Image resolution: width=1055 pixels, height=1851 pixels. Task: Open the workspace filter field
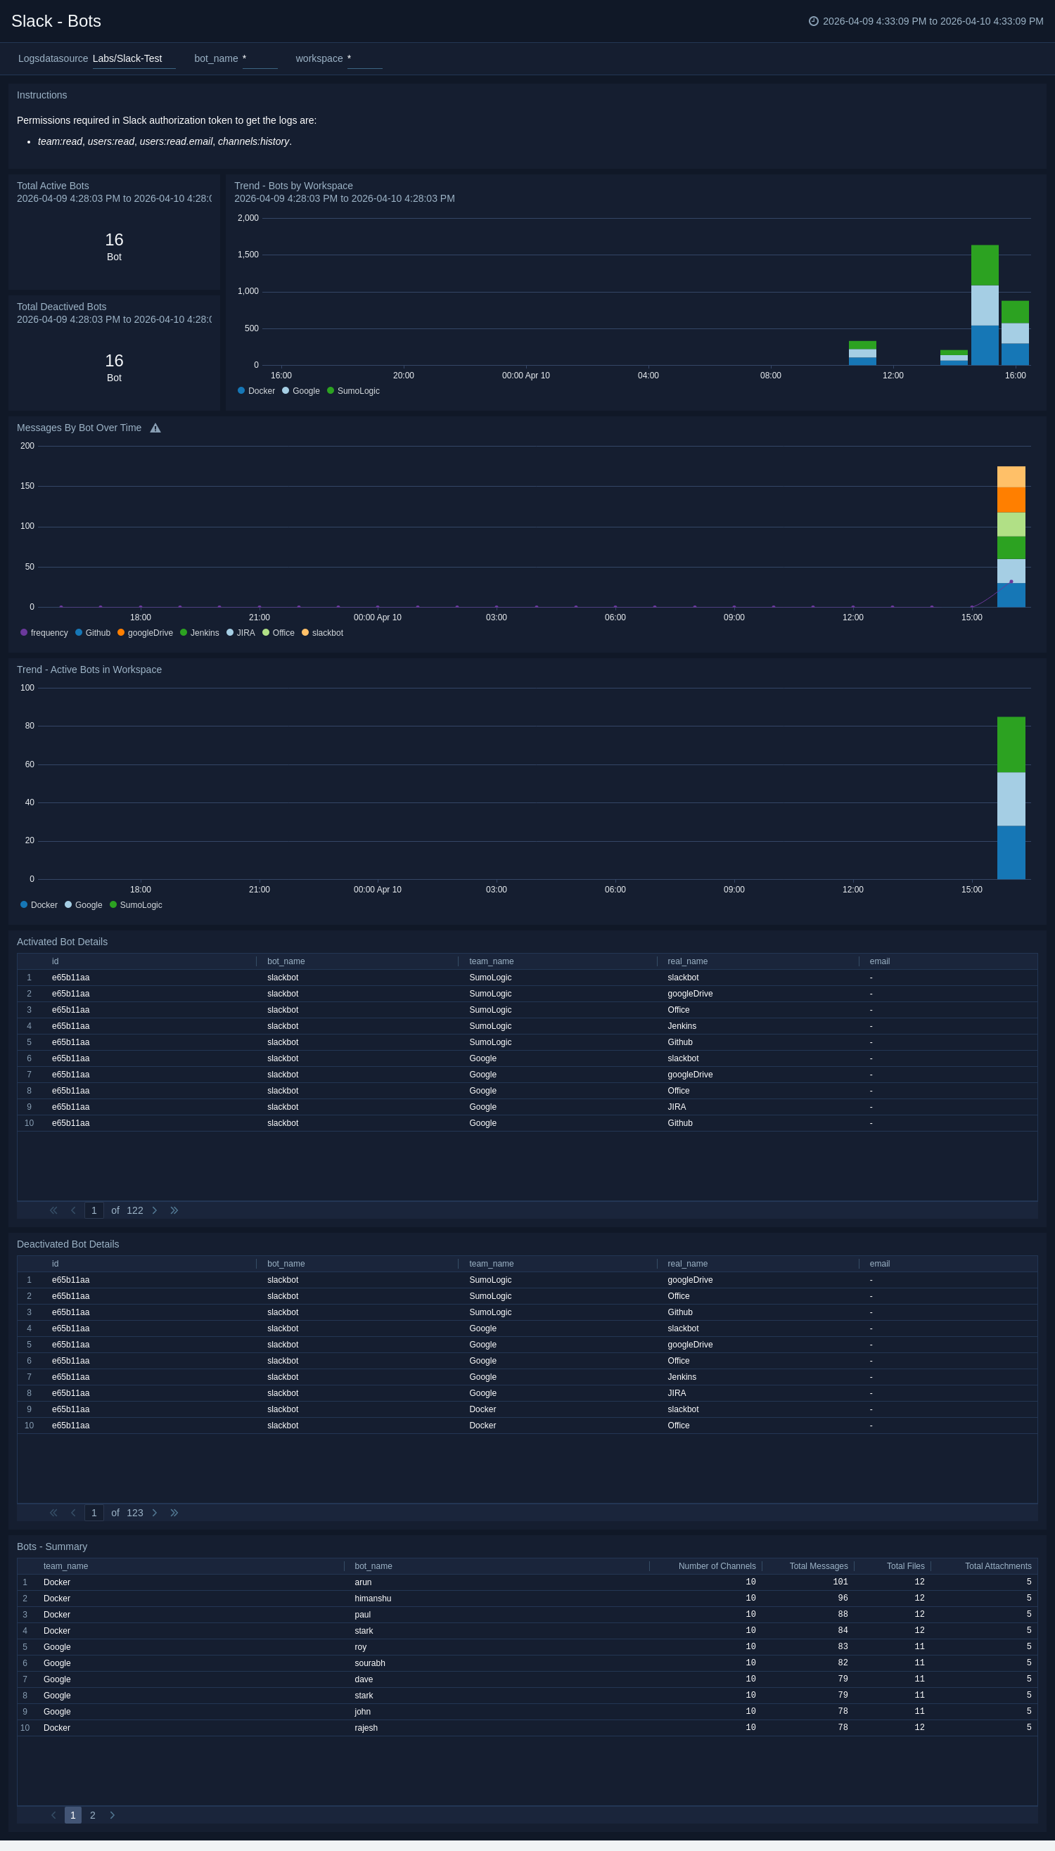(x=364, y=58)
